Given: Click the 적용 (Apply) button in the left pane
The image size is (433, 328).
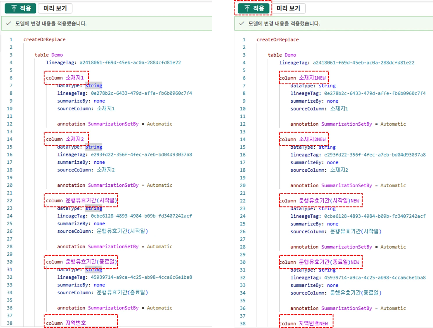Looking at the screenshot, I should [20, 8].
